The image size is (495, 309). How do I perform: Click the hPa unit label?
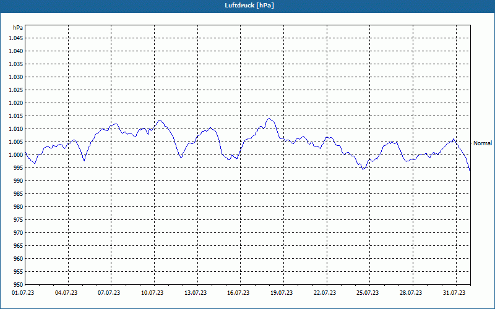[18, 28]
